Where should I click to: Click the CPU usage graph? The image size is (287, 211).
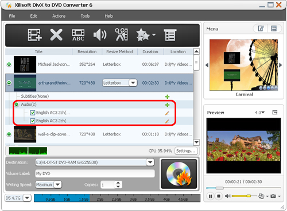click(x=28, y=150)
